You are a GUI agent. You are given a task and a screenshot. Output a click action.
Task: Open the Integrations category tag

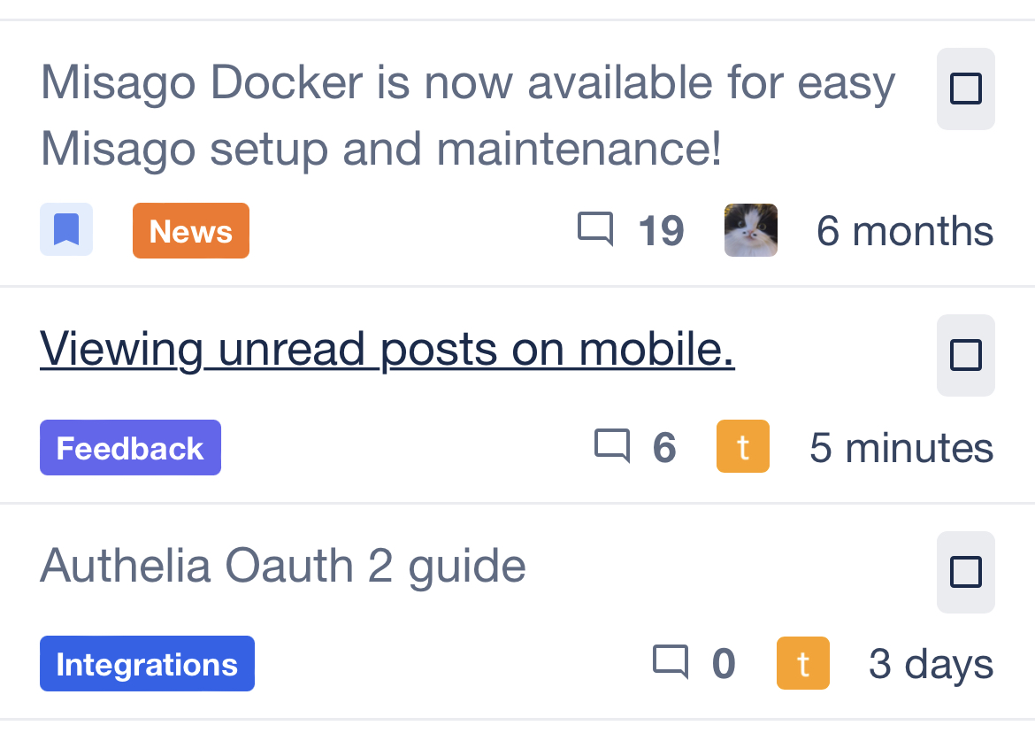click(147, 664)
